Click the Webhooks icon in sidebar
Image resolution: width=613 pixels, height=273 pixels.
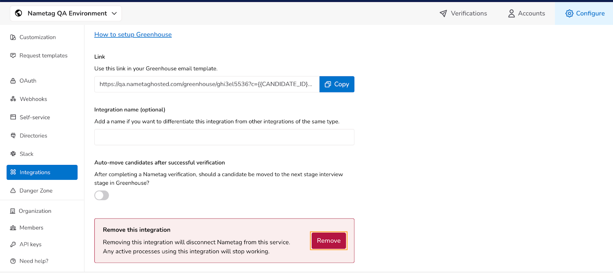13,99
